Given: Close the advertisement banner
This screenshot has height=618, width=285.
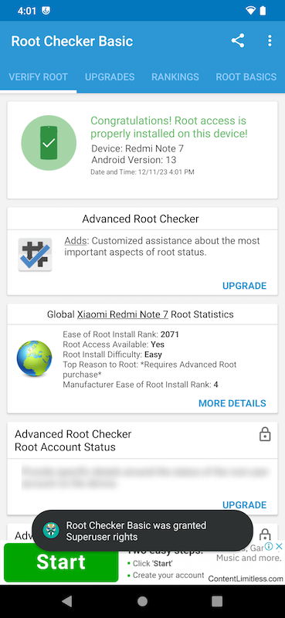Looking at the screenshot, I should 279,546.
